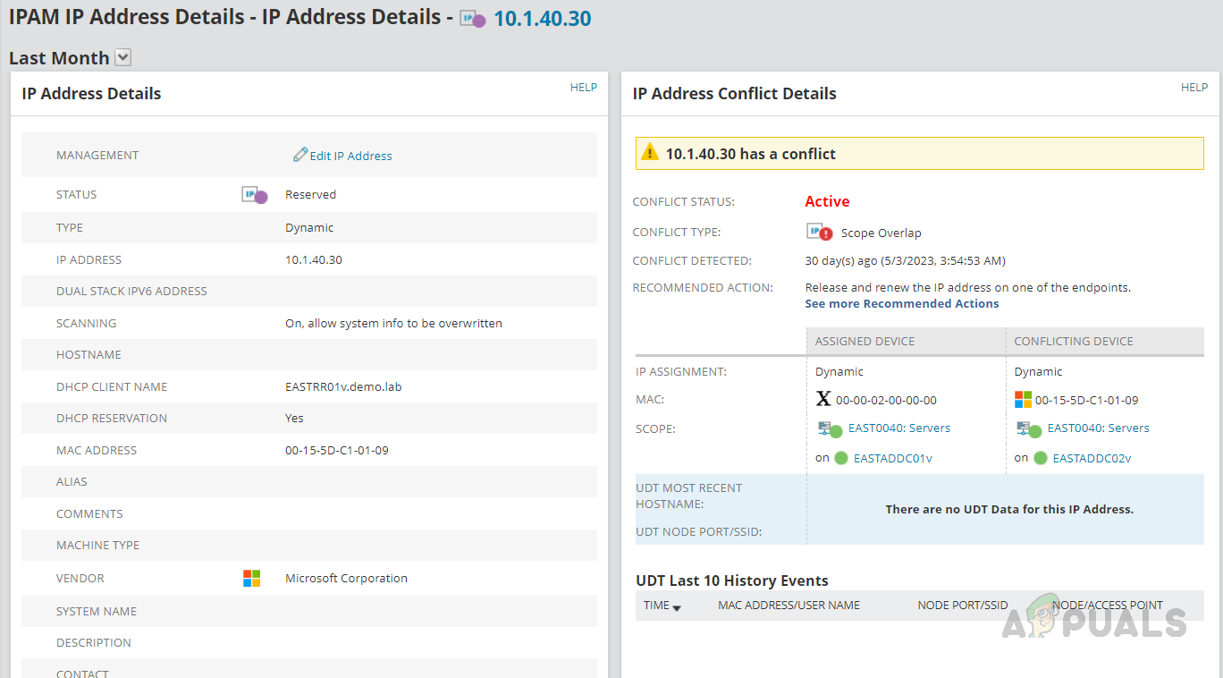Open the EASTADDC01v server link
The image size is (1223, 678).
click(892, 458)
